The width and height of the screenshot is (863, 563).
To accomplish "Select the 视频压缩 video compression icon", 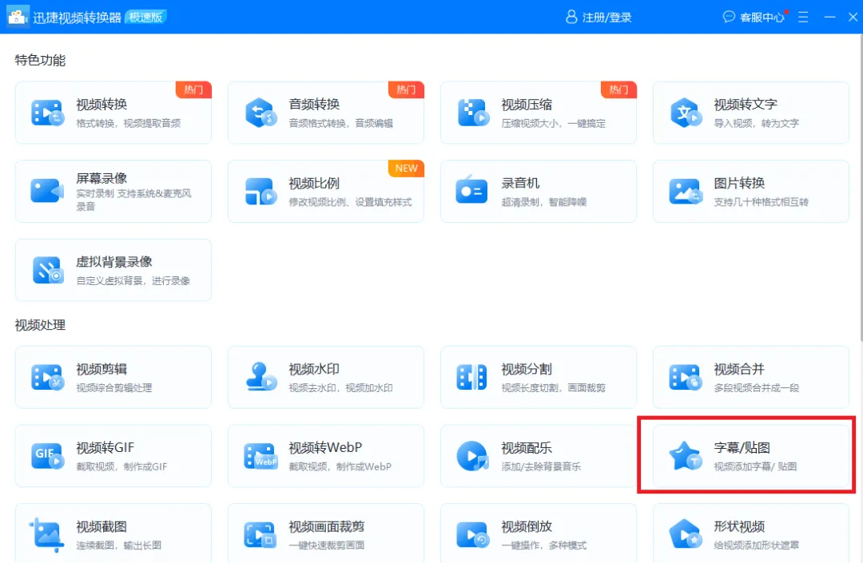I will (473, 113).
